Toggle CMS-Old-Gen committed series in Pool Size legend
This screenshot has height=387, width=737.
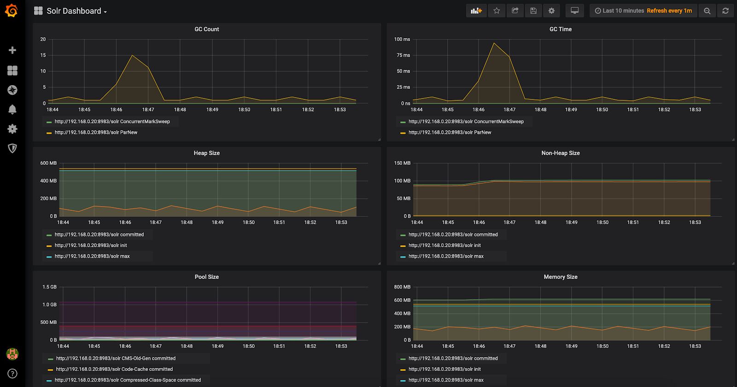click(116, 358)
